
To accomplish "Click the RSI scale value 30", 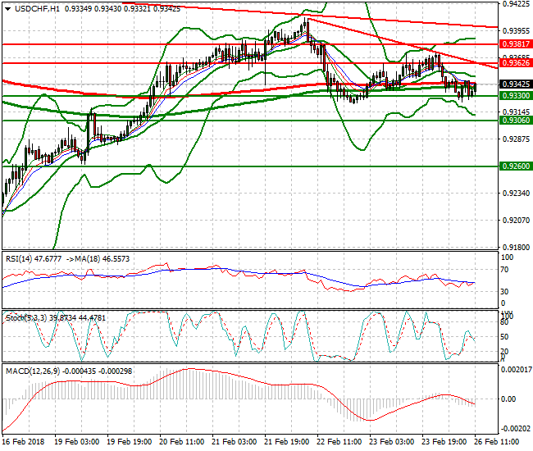I will coord(505,292).
